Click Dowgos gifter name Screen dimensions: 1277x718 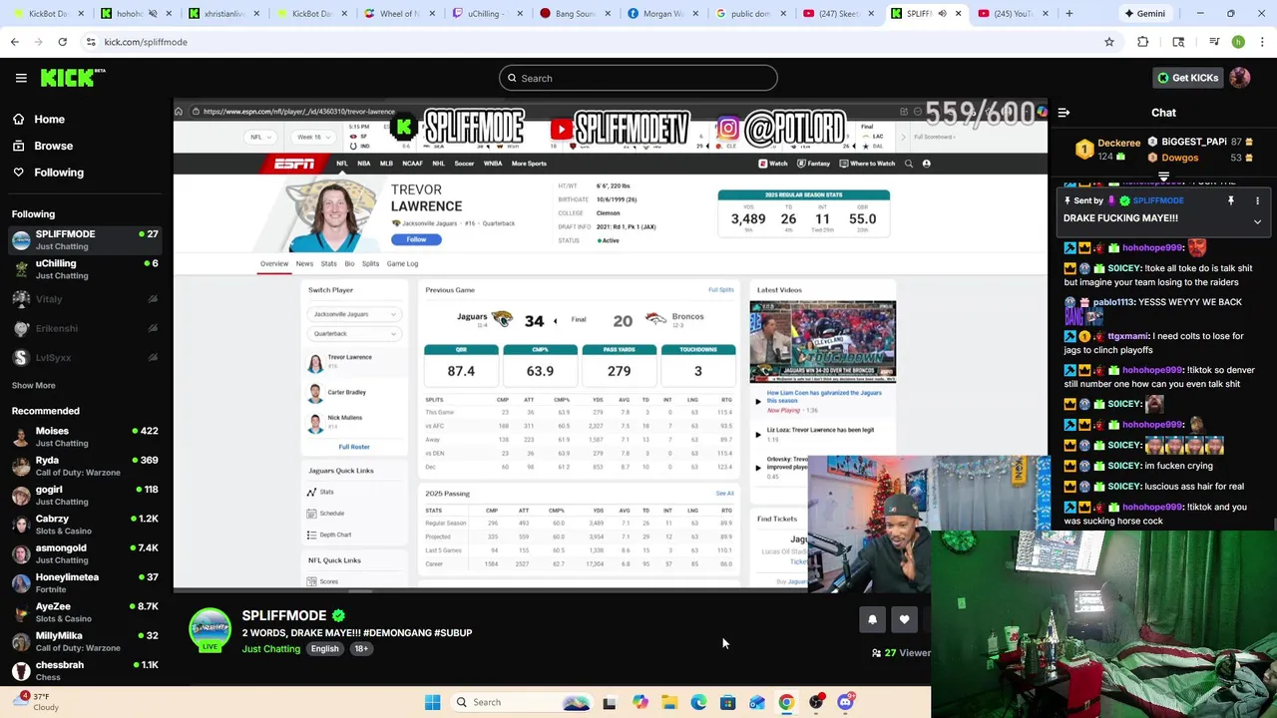click(1179, 158)
